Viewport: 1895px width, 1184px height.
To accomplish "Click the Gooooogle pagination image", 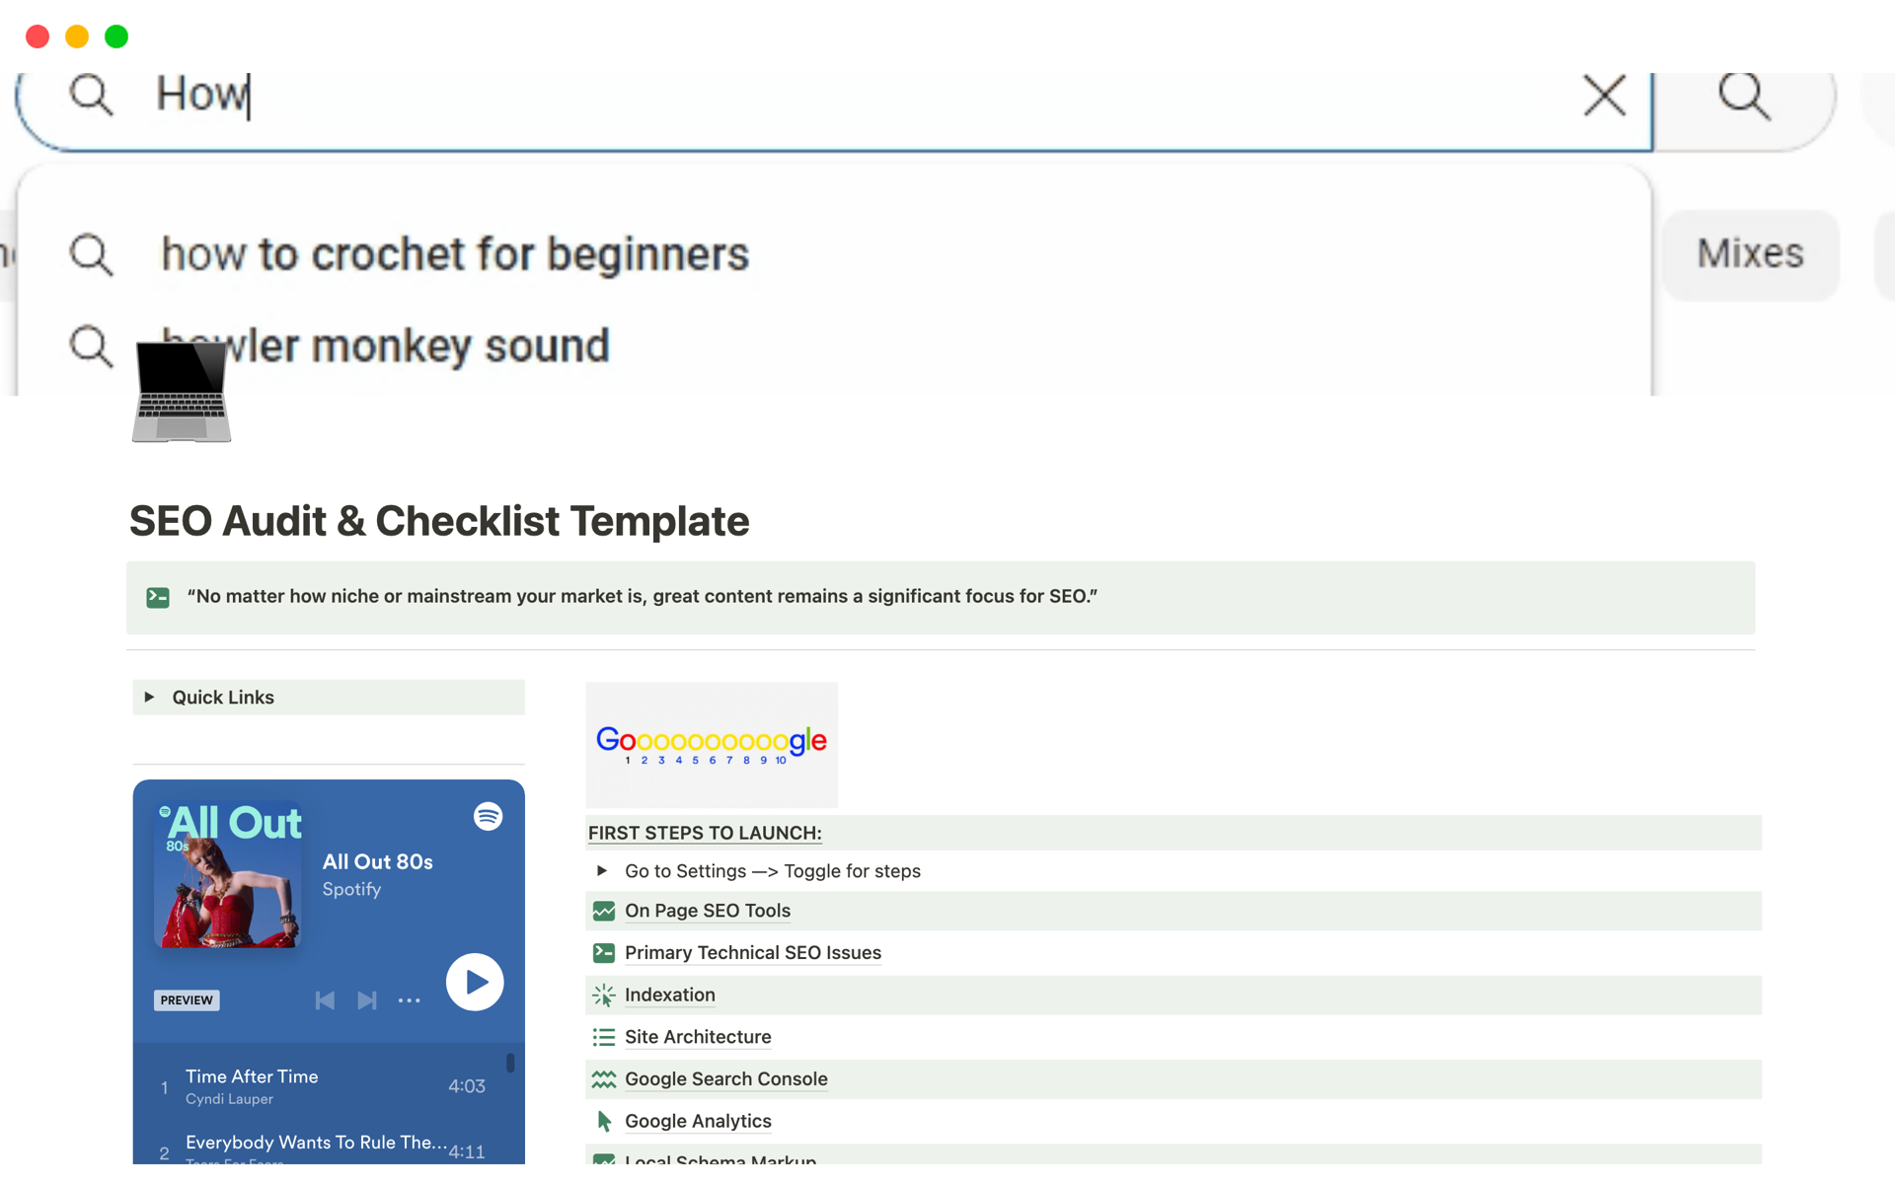I will (x=711, y=745).
